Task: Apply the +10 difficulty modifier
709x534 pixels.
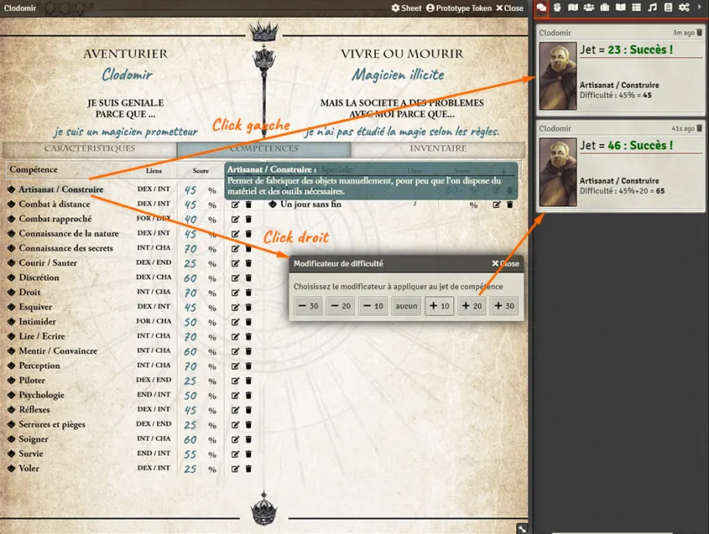Action: coord(440,306)
